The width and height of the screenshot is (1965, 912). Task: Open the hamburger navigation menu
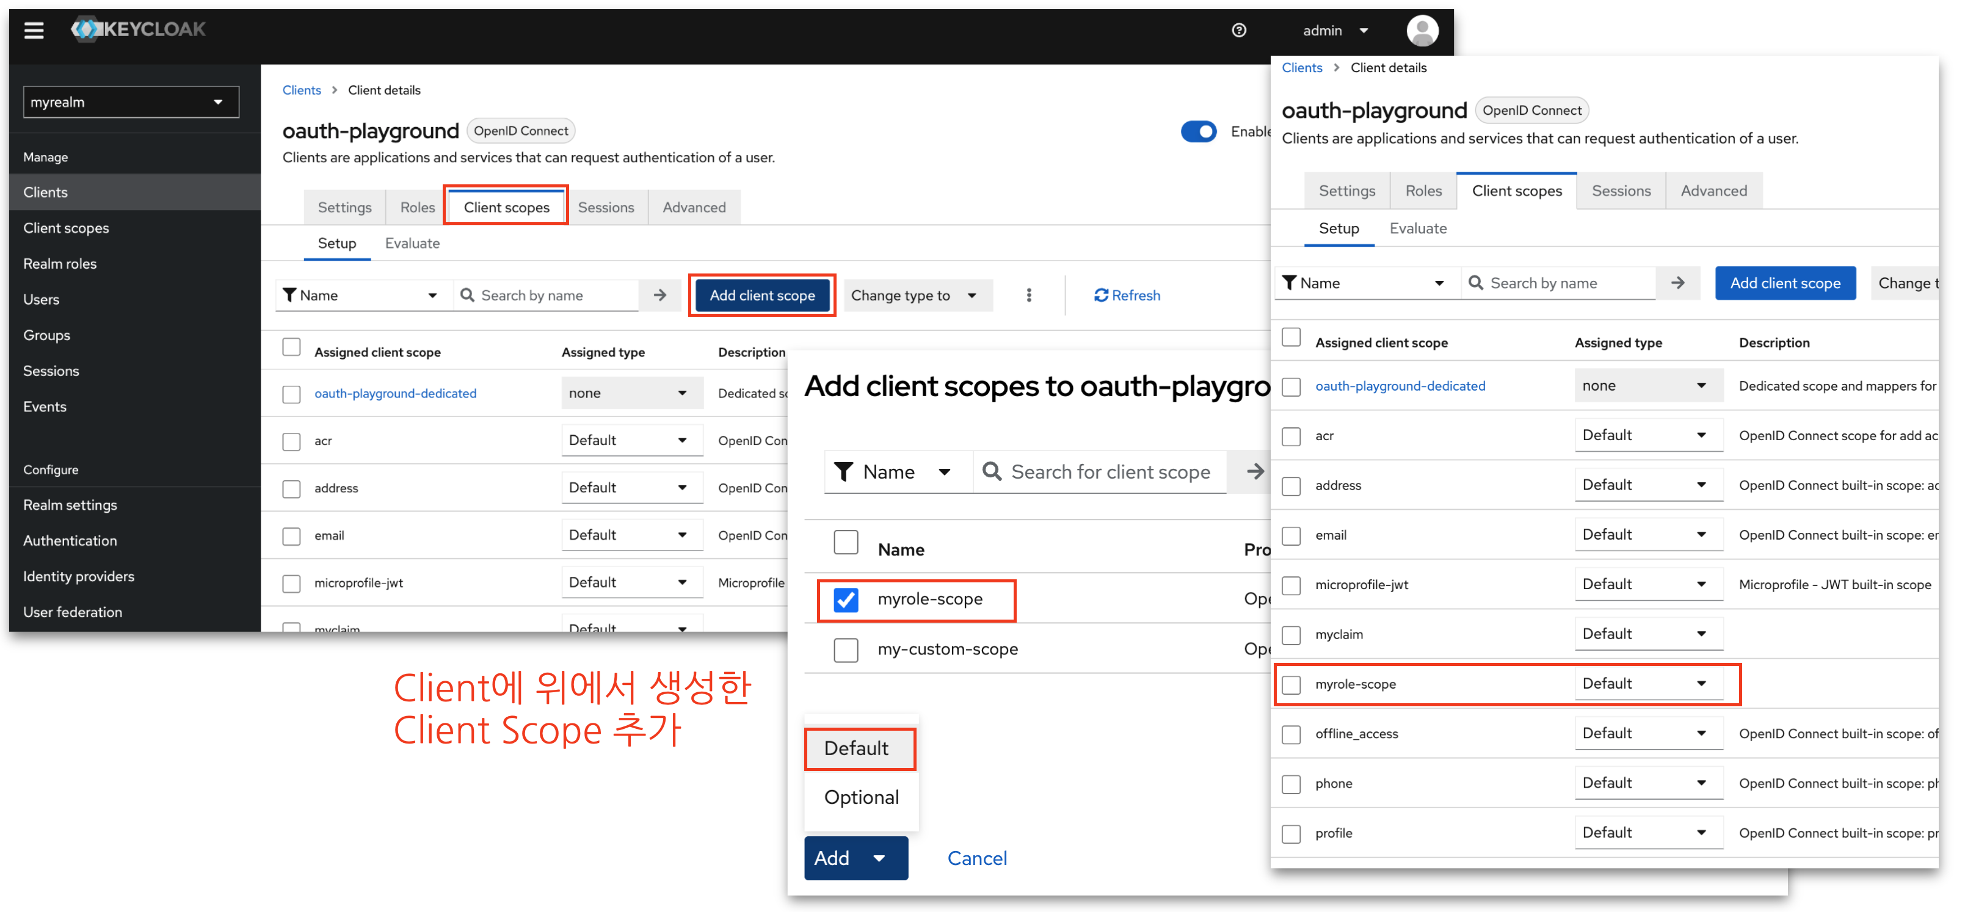pyautogui.click(x=34, y=31)
